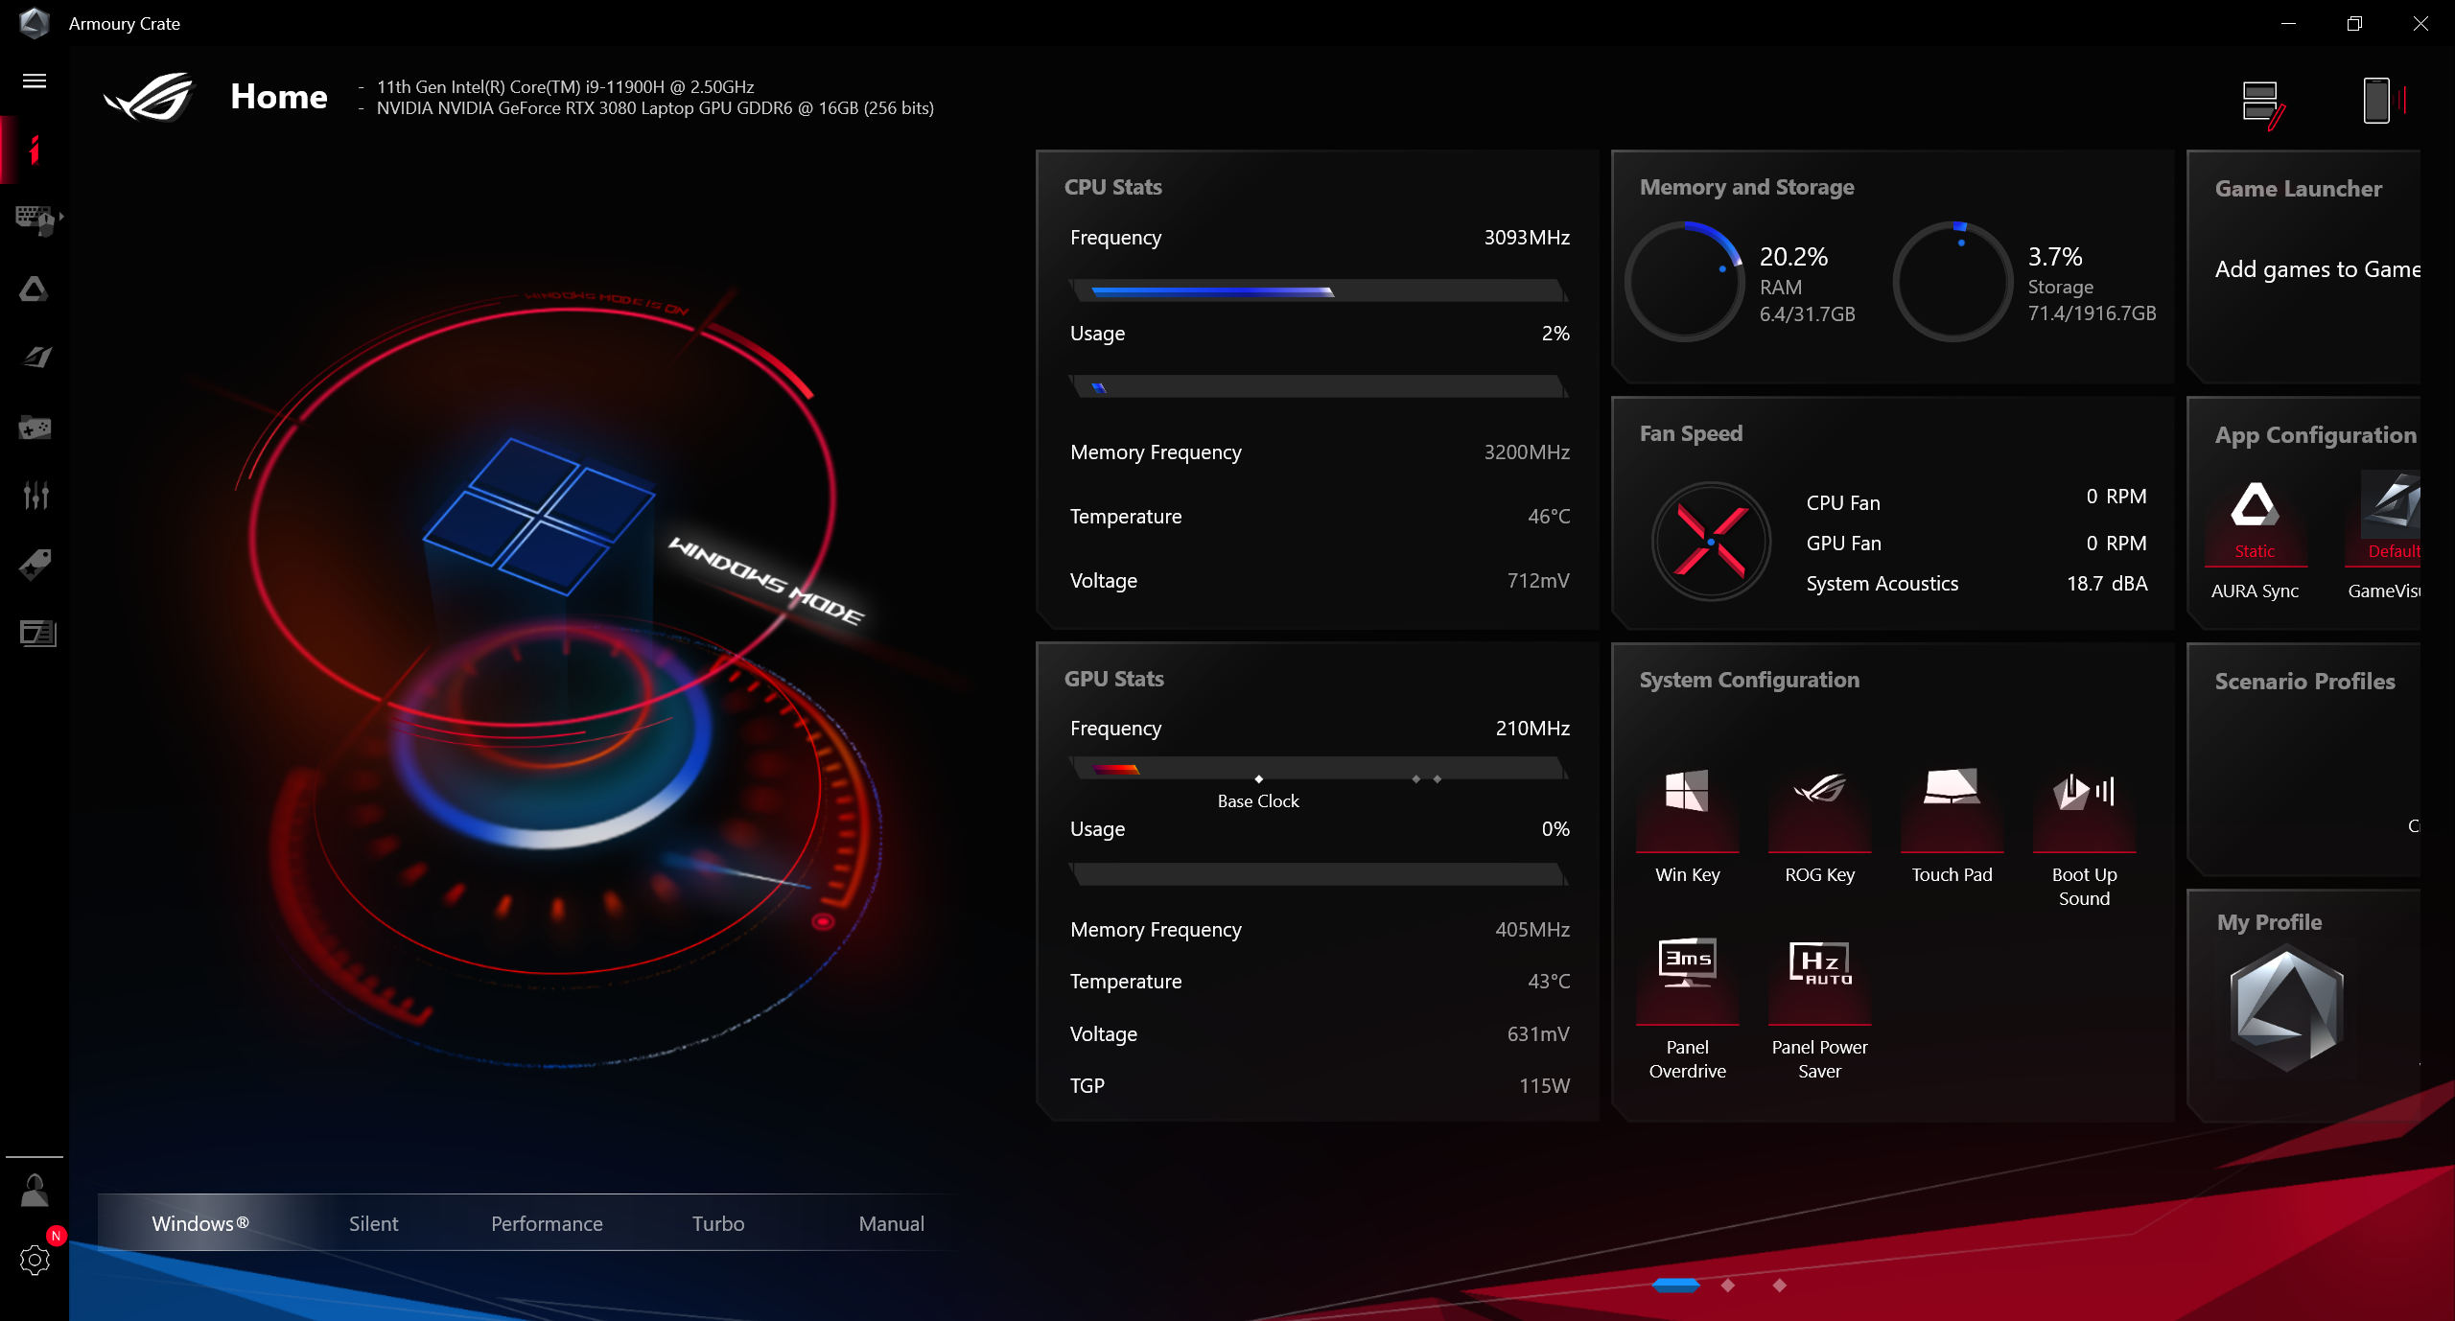Click the ROG logo beside Home
Image resolution: width=2455 pixels, height=1321 pixels.
150,97
